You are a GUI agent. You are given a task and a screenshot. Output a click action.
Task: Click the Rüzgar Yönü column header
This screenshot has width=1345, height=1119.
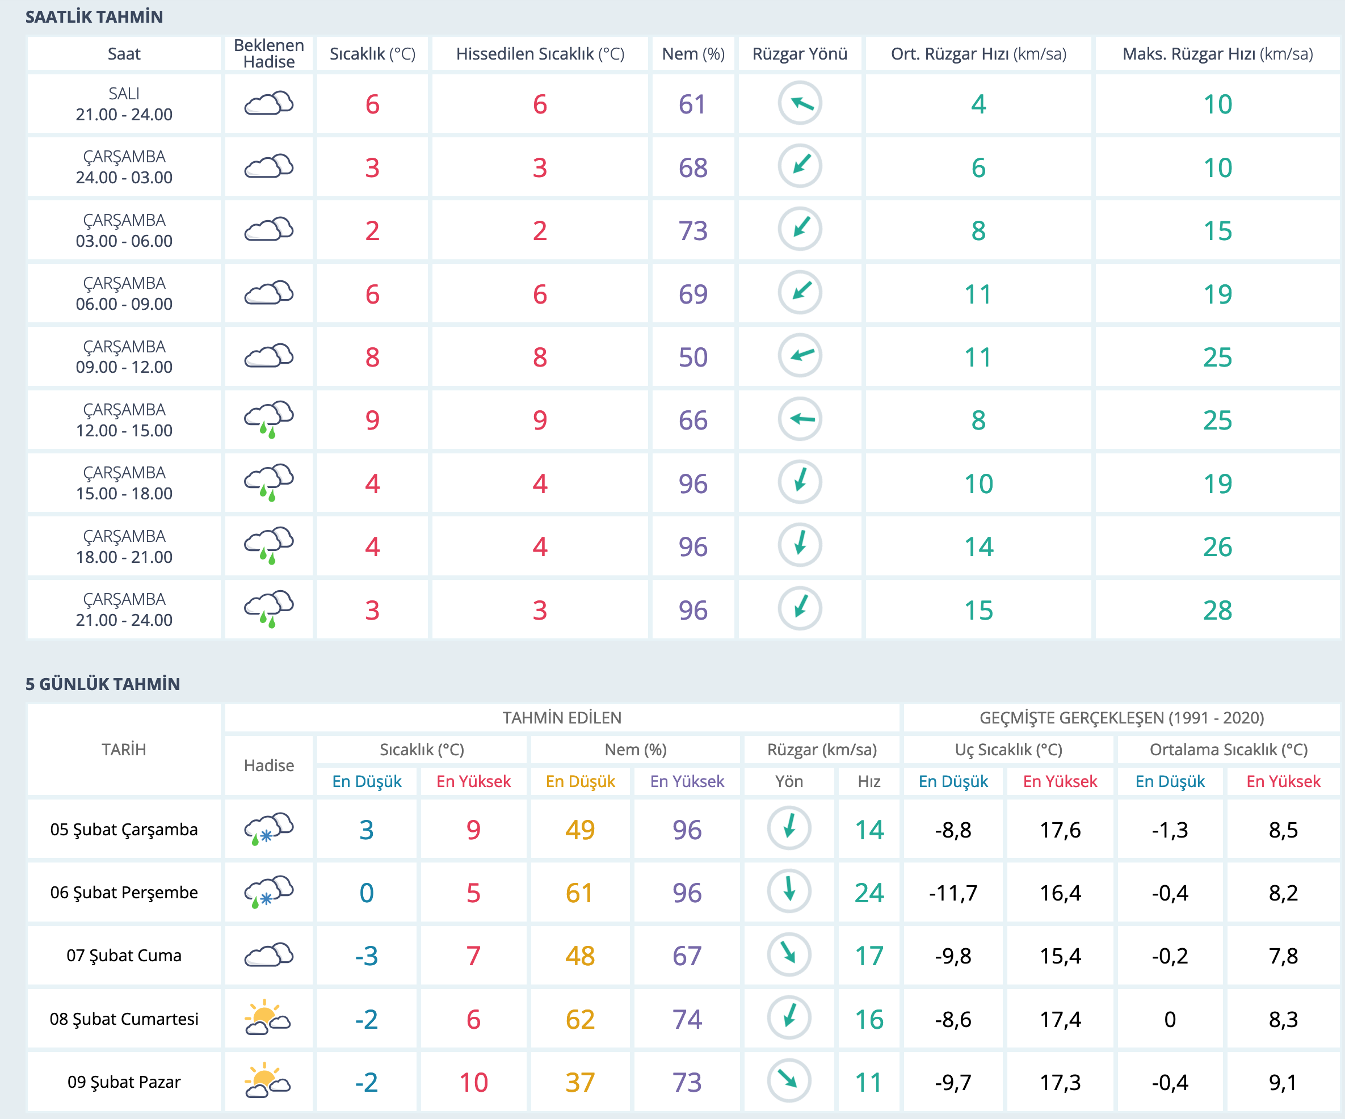tap(799, 54)
